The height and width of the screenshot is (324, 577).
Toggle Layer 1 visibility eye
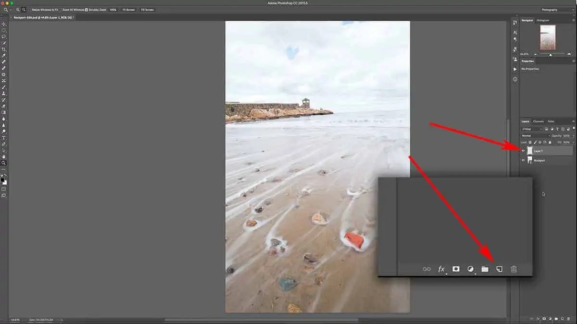click(523, 150)
